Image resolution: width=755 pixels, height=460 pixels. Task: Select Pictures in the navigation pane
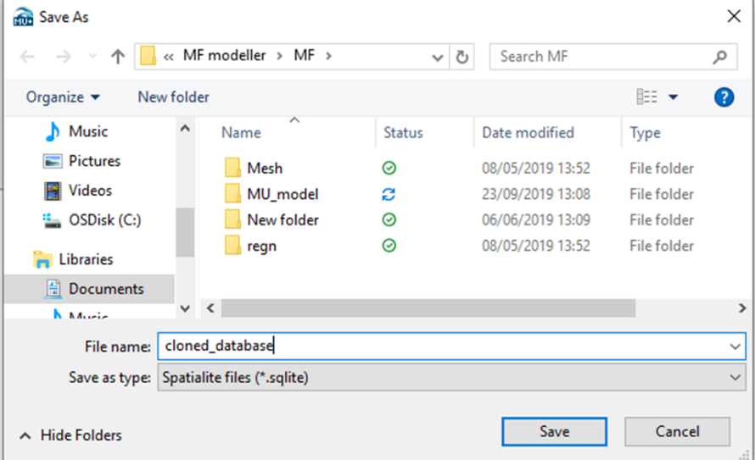click(x=94, y=161)
